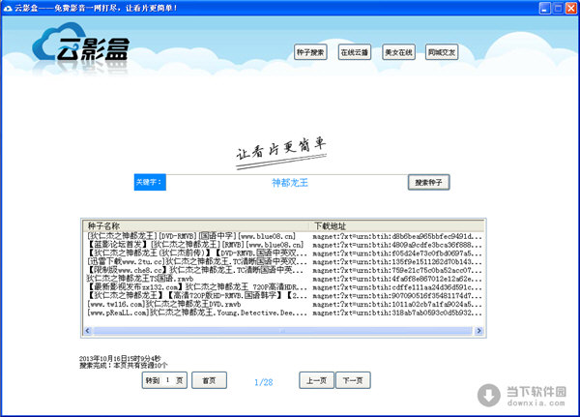Click the page indicator 1/28
The image size is (580, 417).
click(263, 382)
